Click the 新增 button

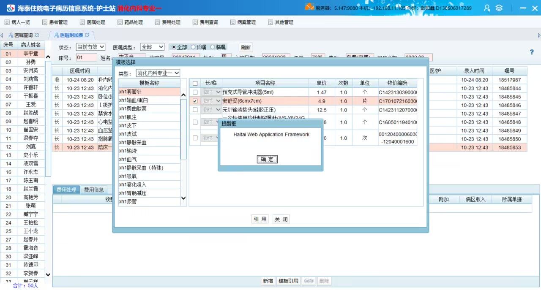pos(268,281)
